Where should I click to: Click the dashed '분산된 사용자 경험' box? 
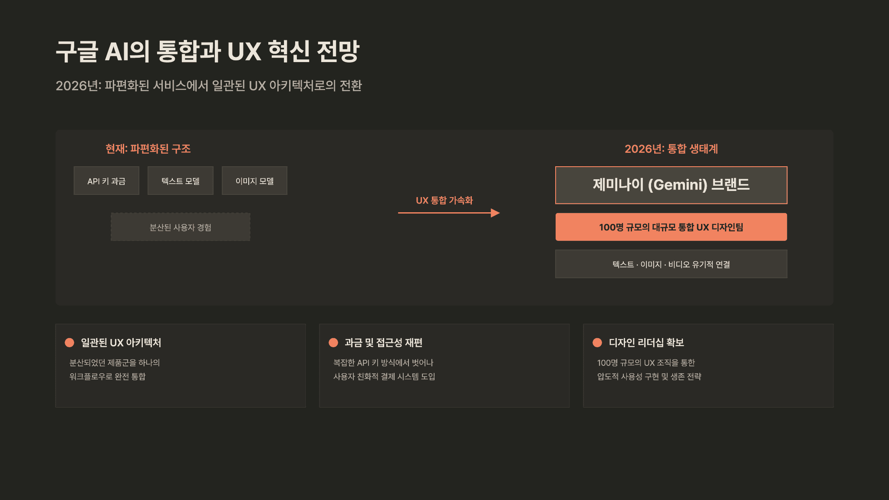(181, 227)
